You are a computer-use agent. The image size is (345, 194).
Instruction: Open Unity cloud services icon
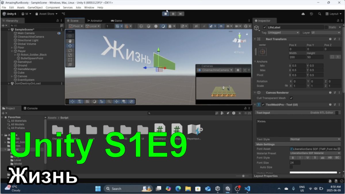tap(303, 14)
